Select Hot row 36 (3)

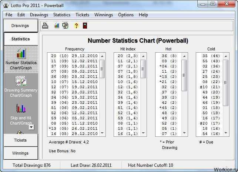168,56
